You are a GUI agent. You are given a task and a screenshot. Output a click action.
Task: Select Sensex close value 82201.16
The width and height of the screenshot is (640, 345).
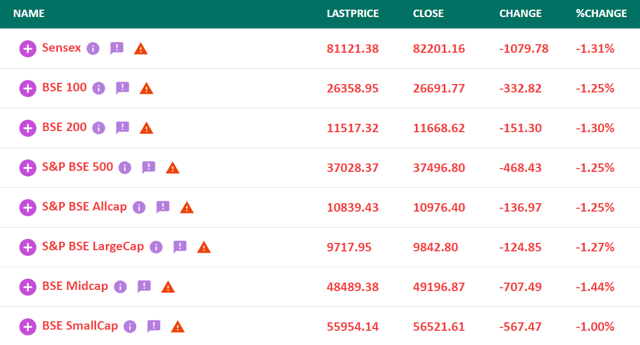pyautogui.click(x=439, y=49)
